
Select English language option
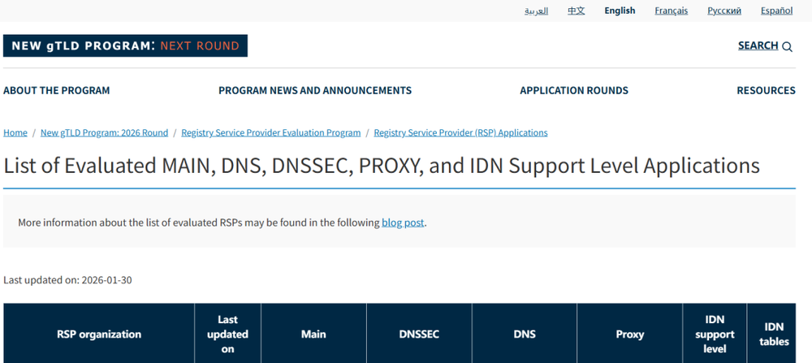[x=620, y=11]
